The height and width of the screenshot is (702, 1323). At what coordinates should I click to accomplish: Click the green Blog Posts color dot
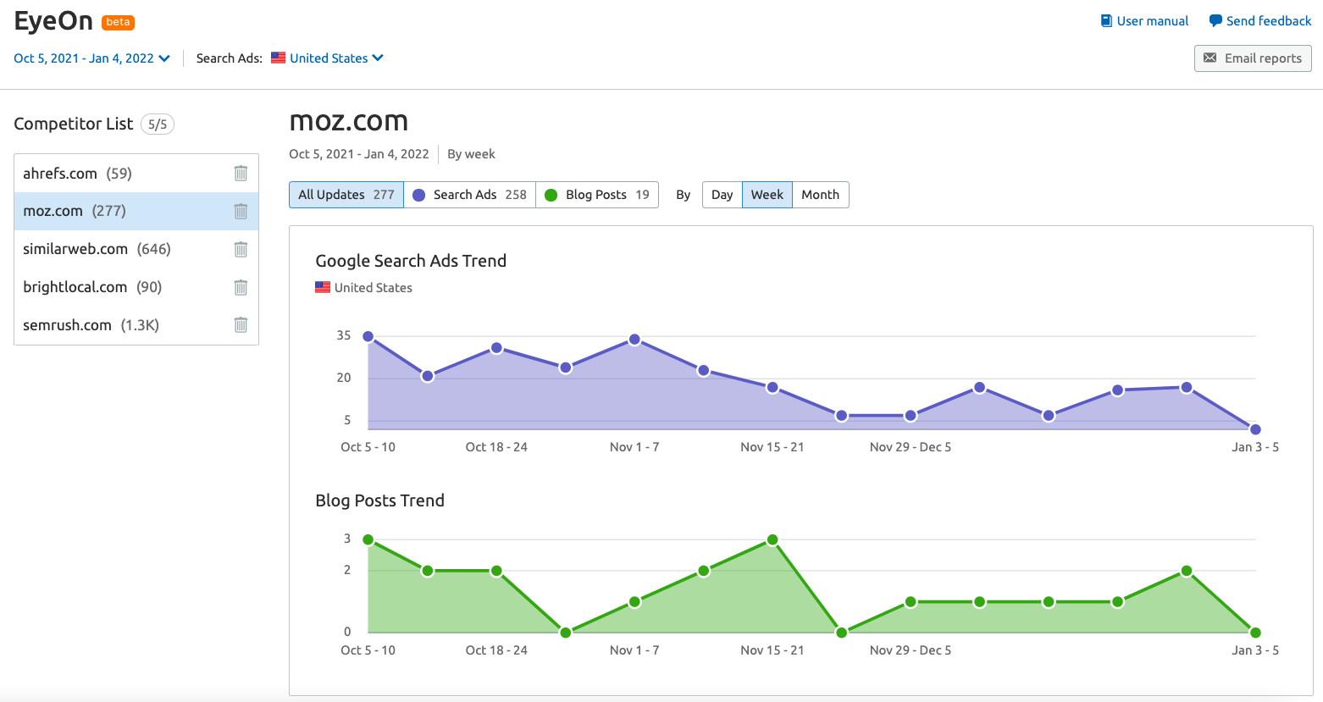(551, 195)
